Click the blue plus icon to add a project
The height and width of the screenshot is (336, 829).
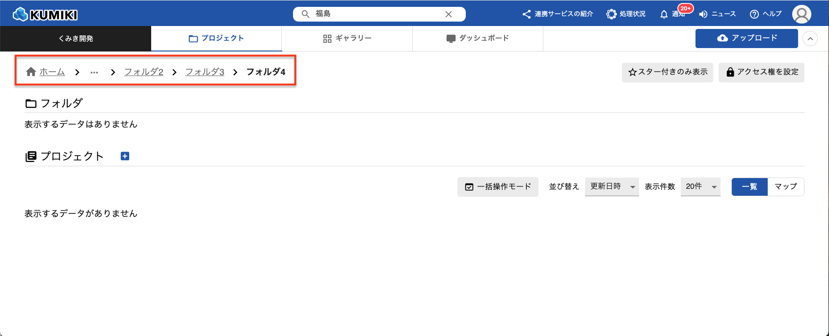click(x=125, y=156)
